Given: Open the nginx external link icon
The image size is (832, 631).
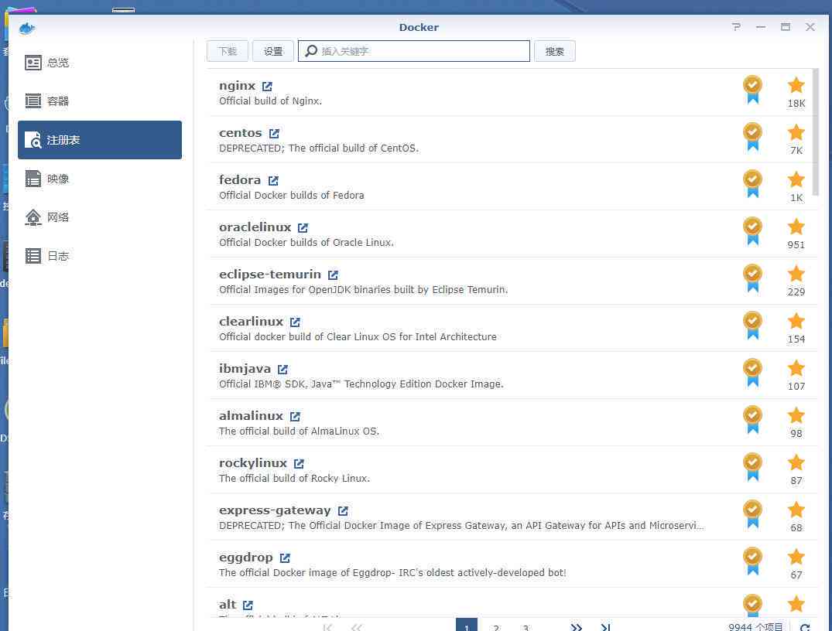Looking at the screenshot, I should (268, 87).
